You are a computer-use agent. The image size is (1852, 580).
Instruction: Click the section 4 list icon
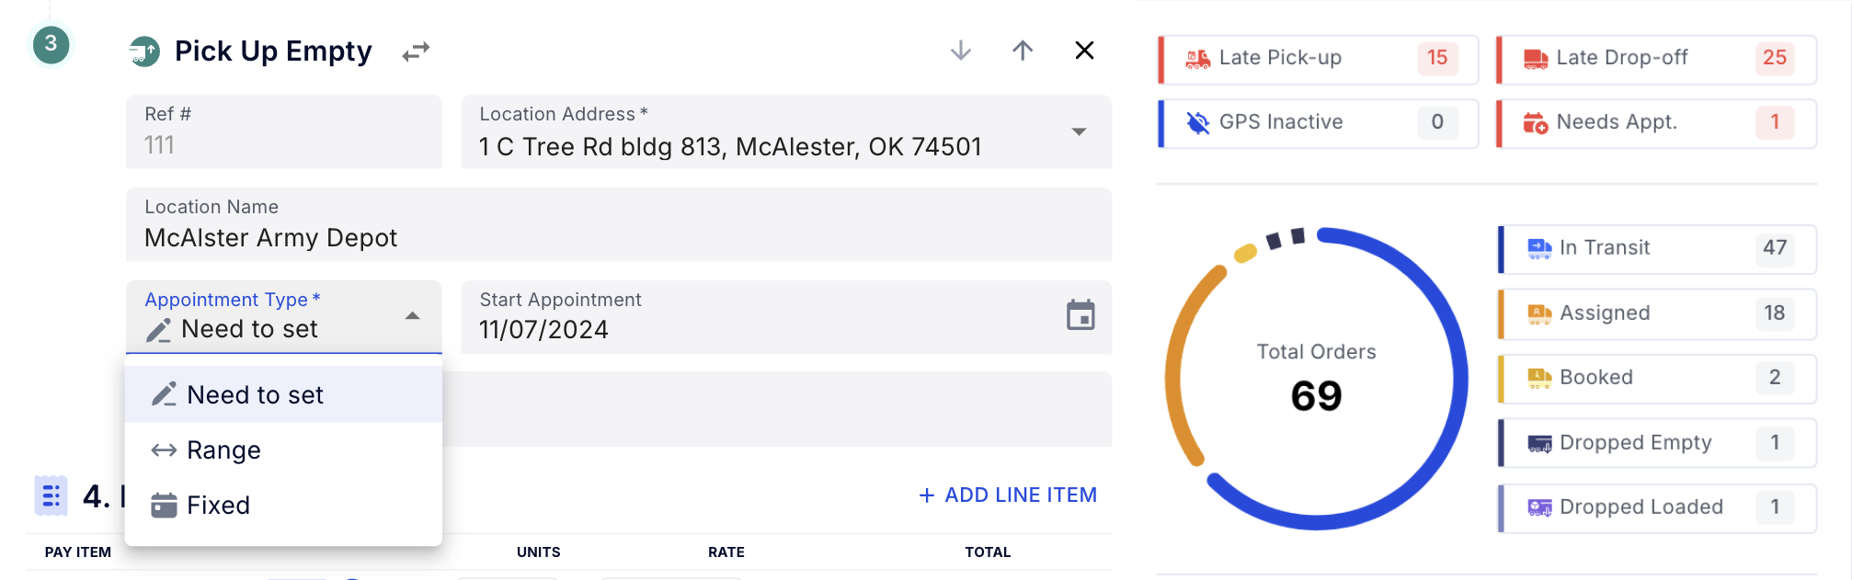click(51, 496)
